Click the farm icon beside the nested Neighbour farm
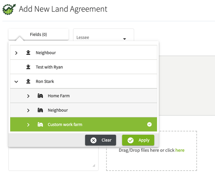This screenshot has height=176, width=215. tap(40, 110)
